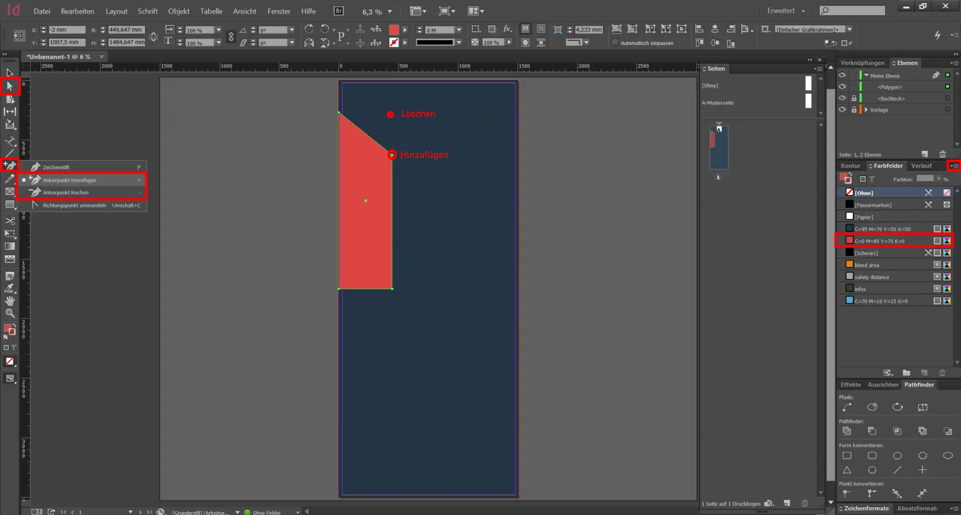This screenshot has width=961, height=515.
Task: Toggle visibility of Vorlage layer
Action: tap(842, 109)
